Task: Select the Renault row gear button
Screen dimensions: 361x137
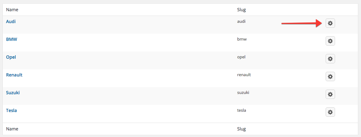Action: coord(330,76)
